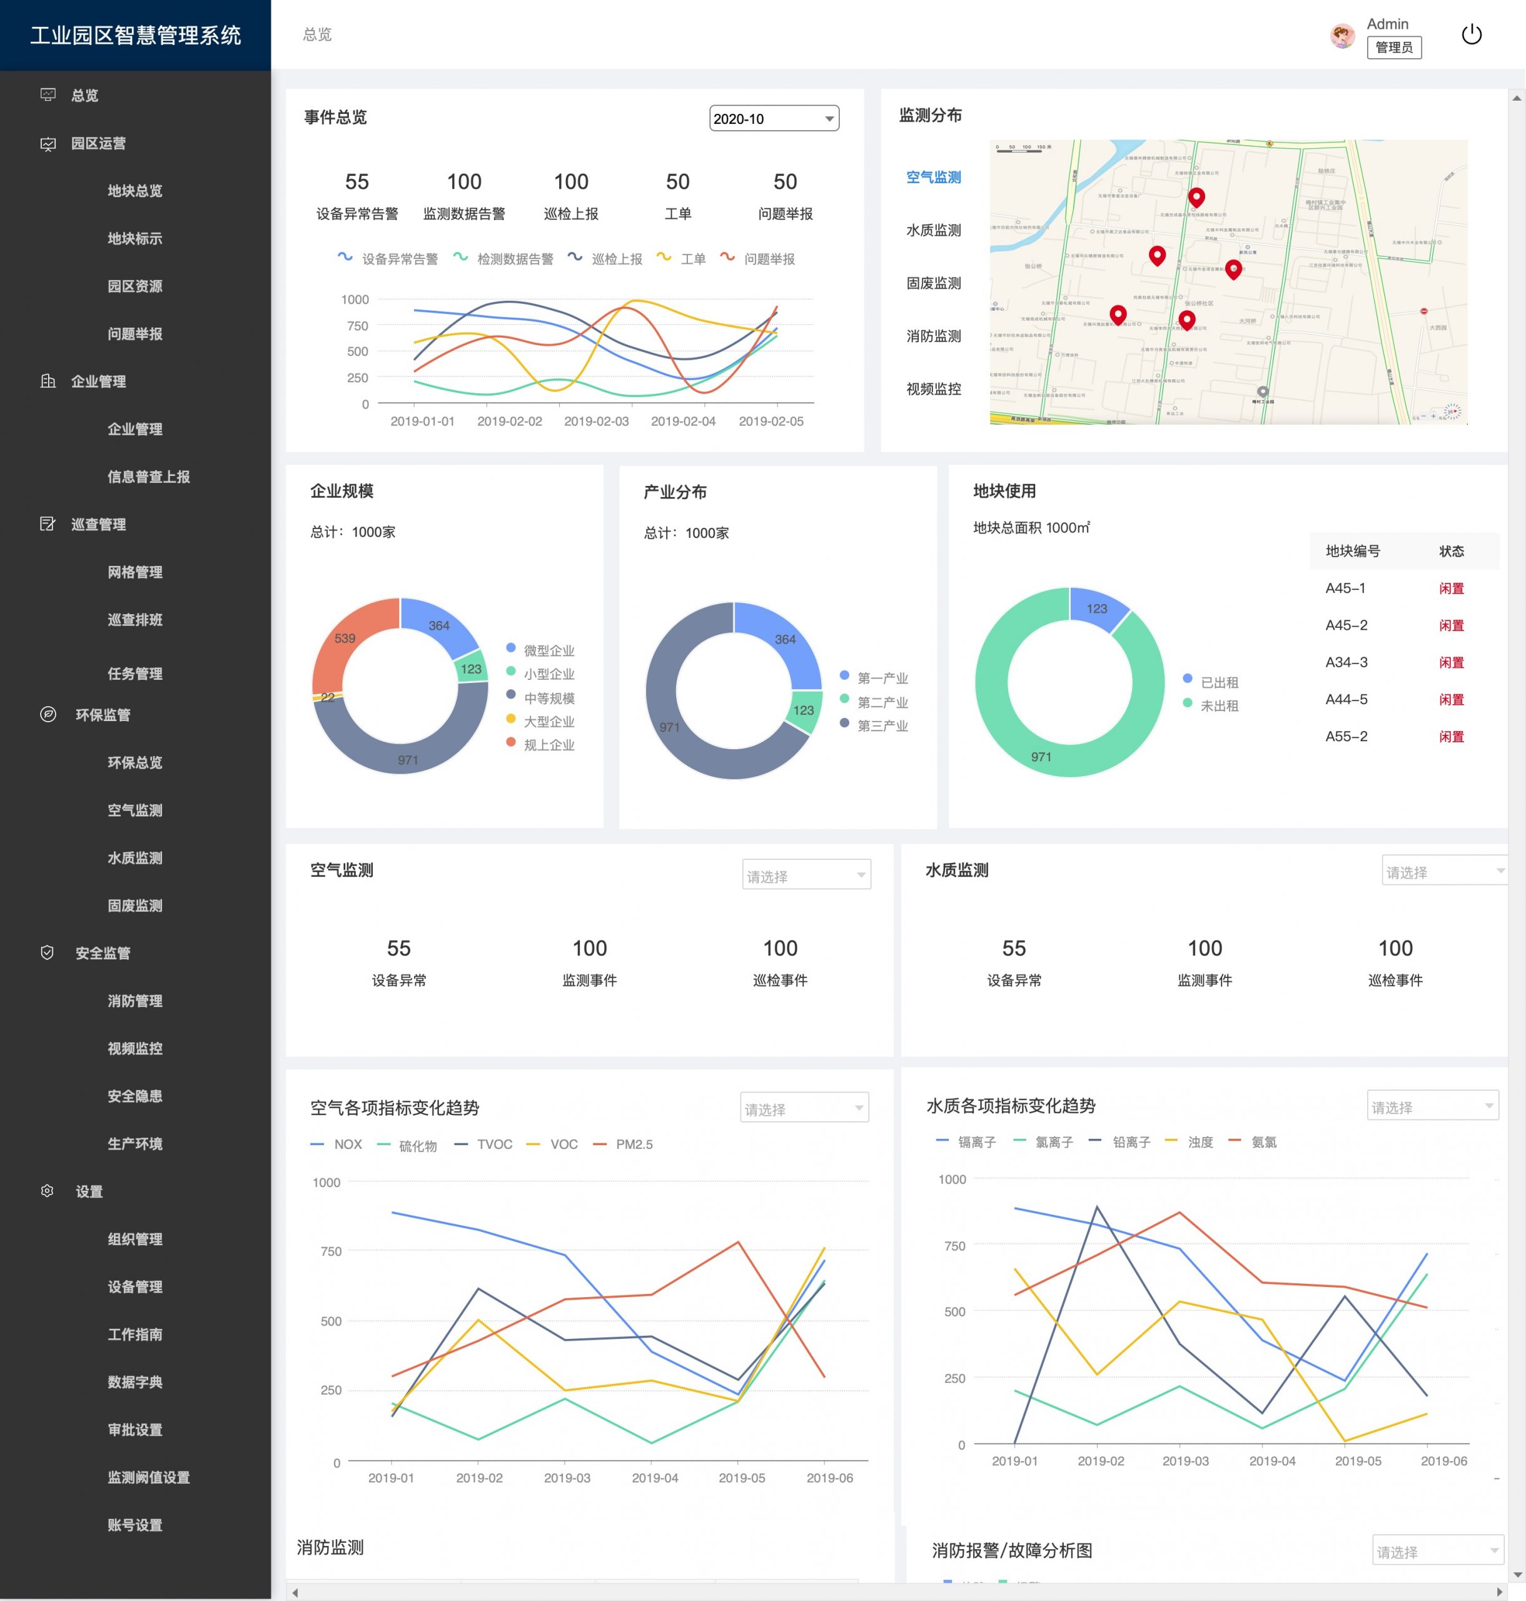Click the 设置 gear icon
The width and height of the screenshot is (1526, 1601).
click(x=48, y=1191)
